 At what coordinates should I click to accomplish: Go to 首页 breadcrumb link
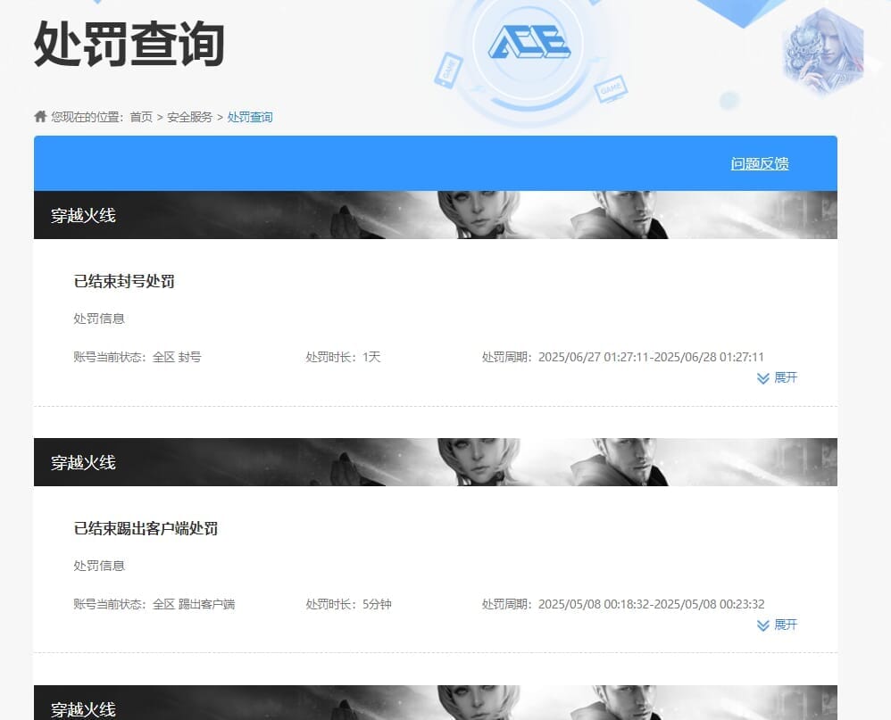(x=141, y=117)
